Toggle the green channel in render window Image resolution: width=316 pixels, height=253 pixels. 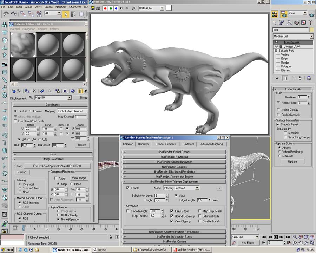click(111, 8)
